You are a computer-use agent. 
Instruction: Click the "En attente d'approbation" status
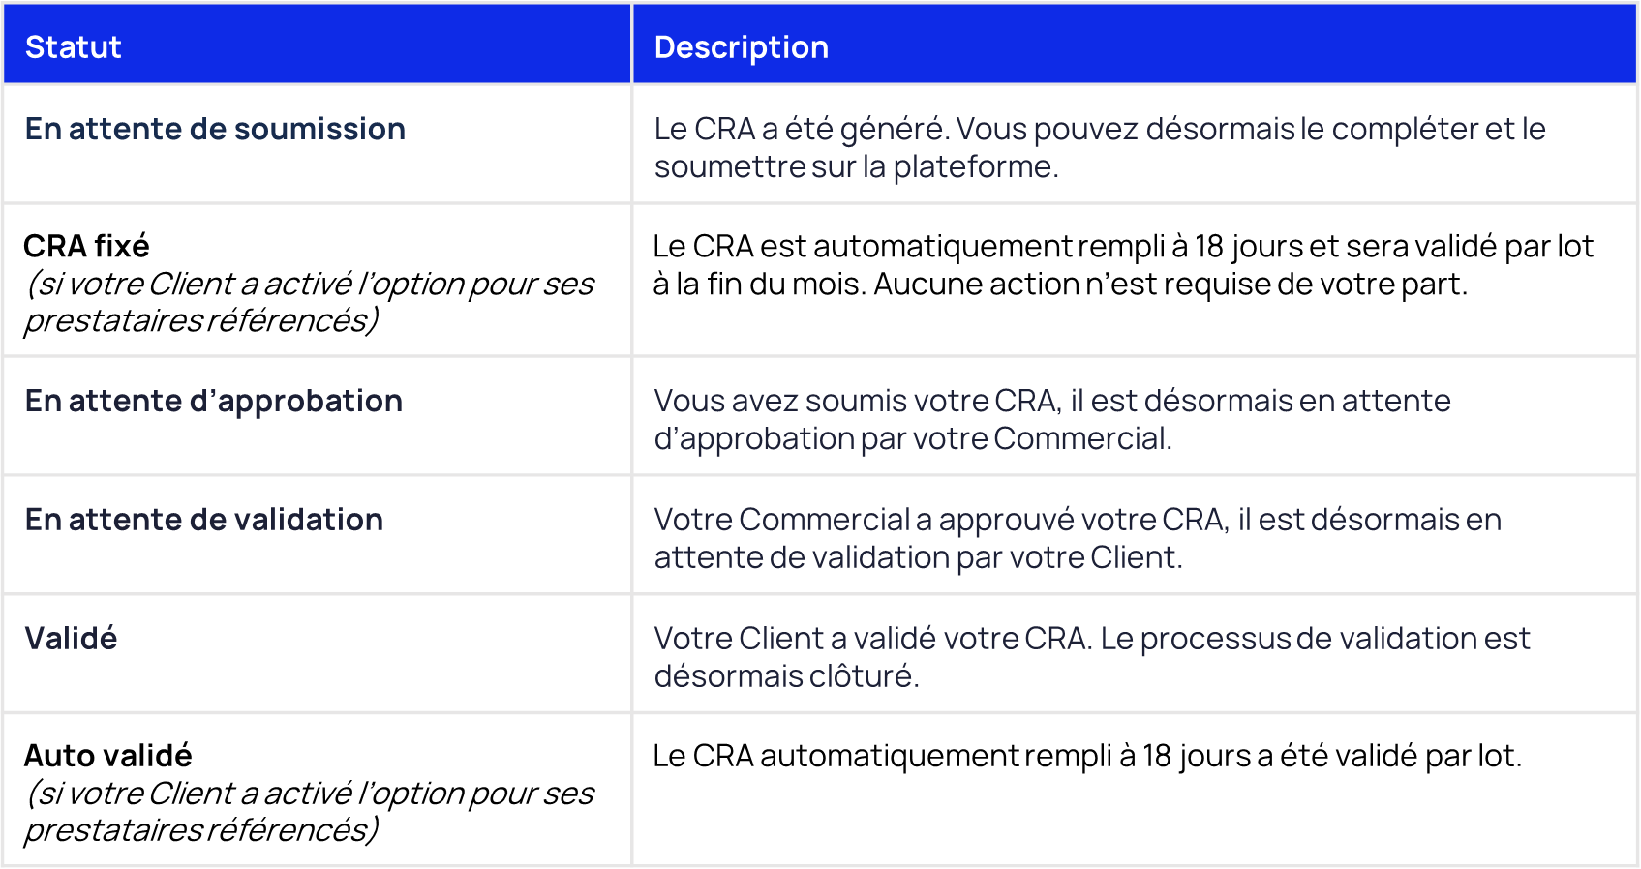[x=214, y=401]
